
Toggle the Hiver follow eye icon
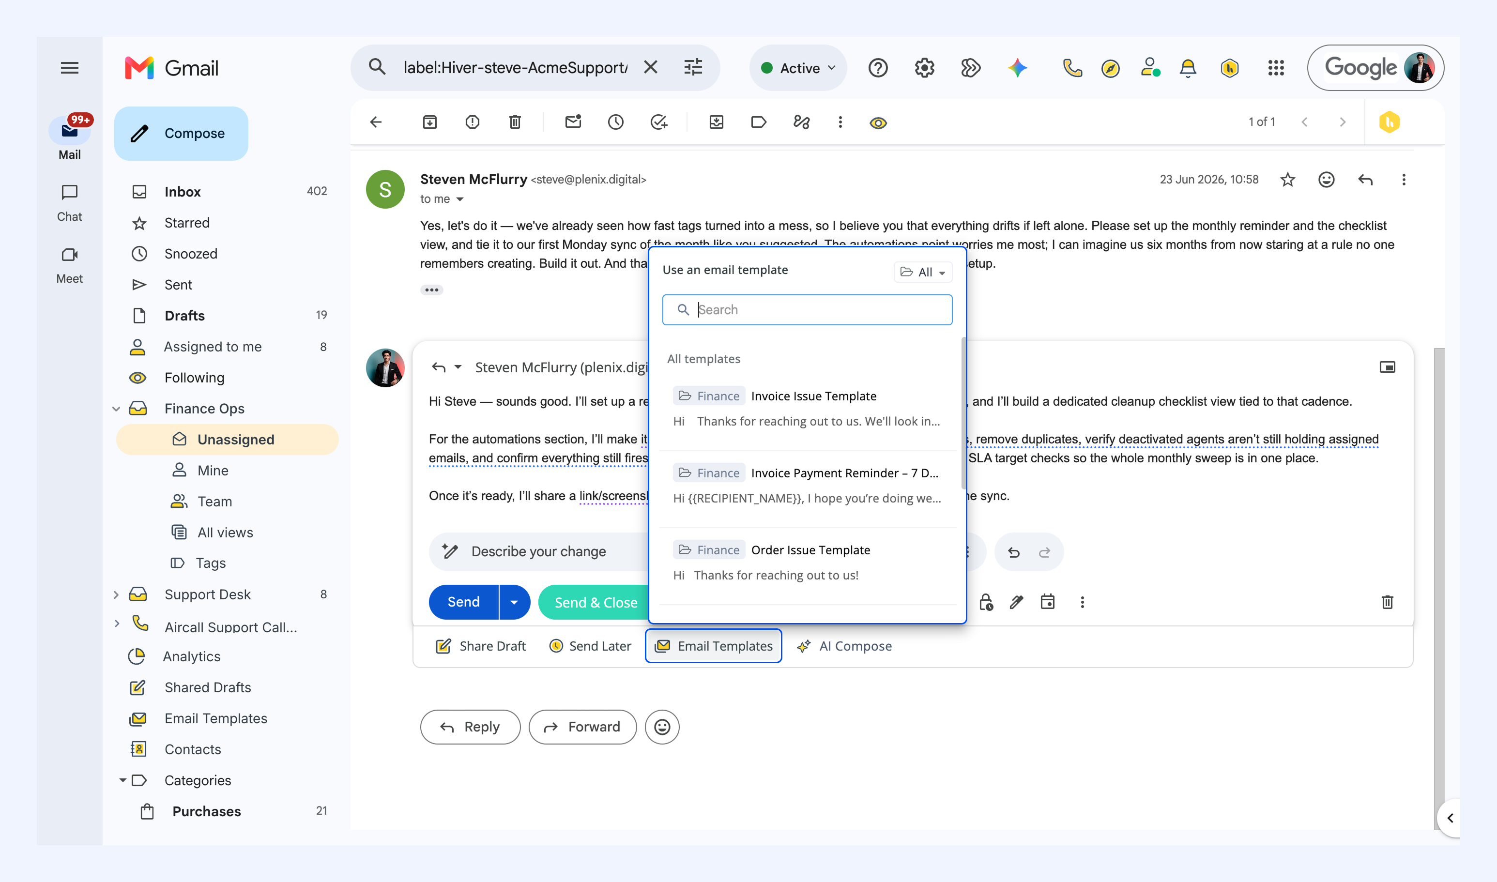tap(878, 122)
